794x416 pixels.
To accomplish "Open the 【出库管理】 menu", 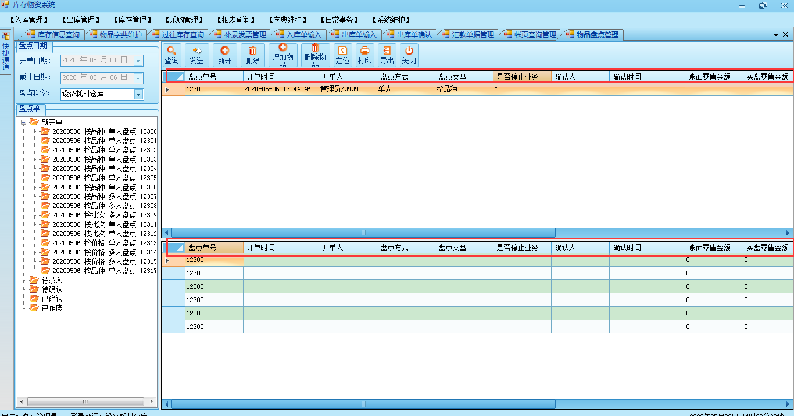I will click(80, 20).
